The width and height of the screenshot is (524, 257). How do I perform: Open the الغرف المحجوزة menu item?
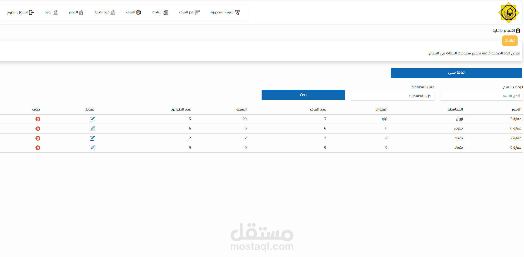tap(225, 12)
